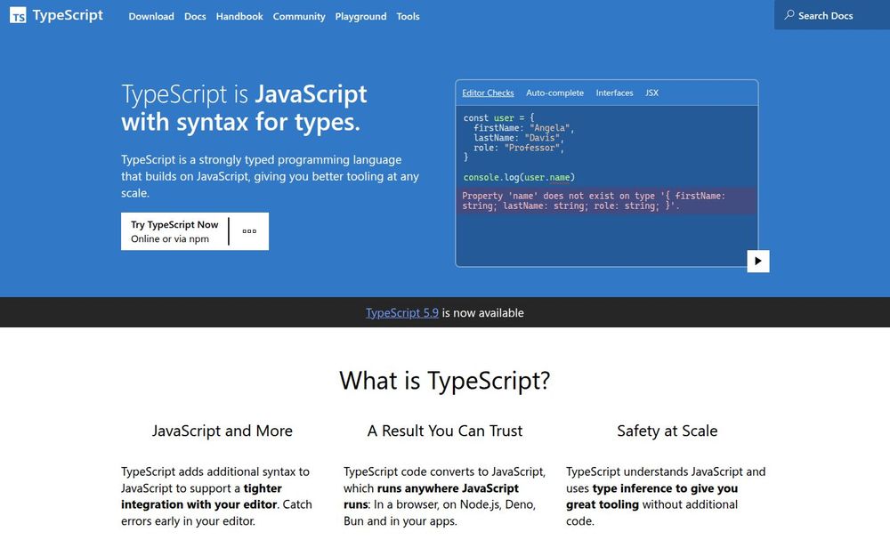Open the three-squares more options button
Screen dimensions: 890x556
coord(249,231)
